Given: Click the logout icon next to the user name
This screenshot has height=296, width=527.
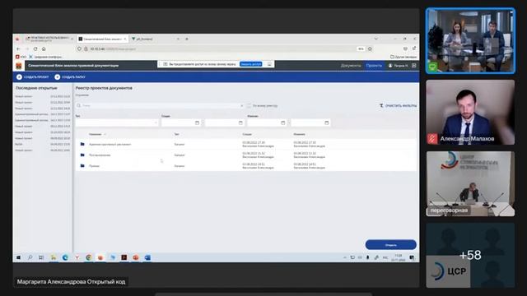Looking at the screenshot, I should click(x=413, y=66).
